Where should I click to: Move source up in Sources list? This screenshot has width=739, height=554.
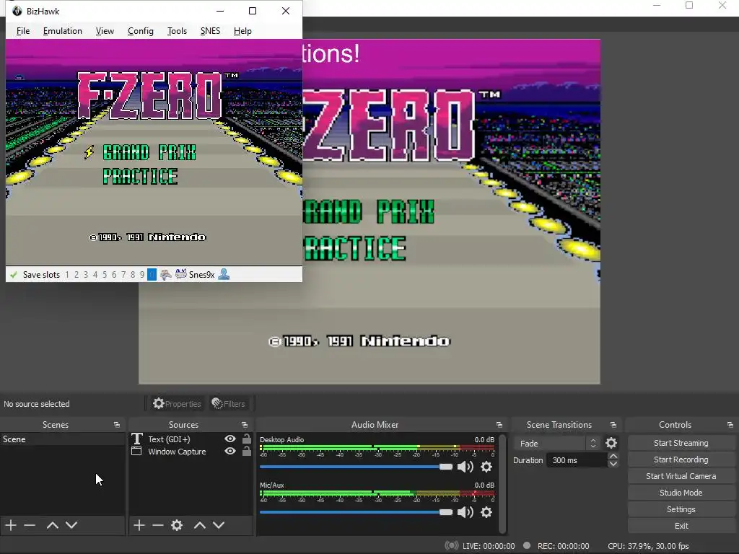click(x=200, y=525)
